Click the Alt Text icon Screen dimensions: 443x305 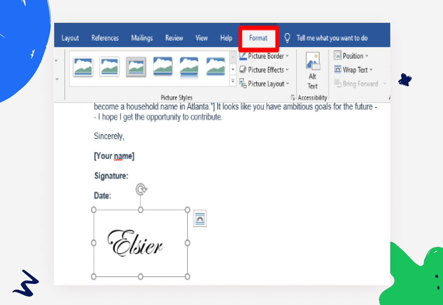pyautogui.click(x=313, y=62)
